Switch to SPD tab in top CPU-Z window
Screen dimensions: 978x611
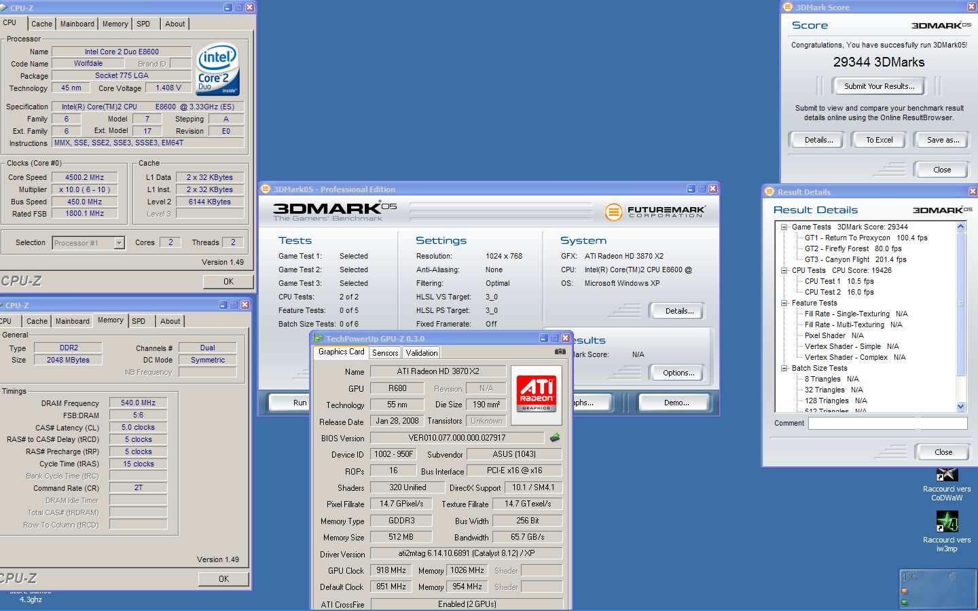click(x=143, y=24)
